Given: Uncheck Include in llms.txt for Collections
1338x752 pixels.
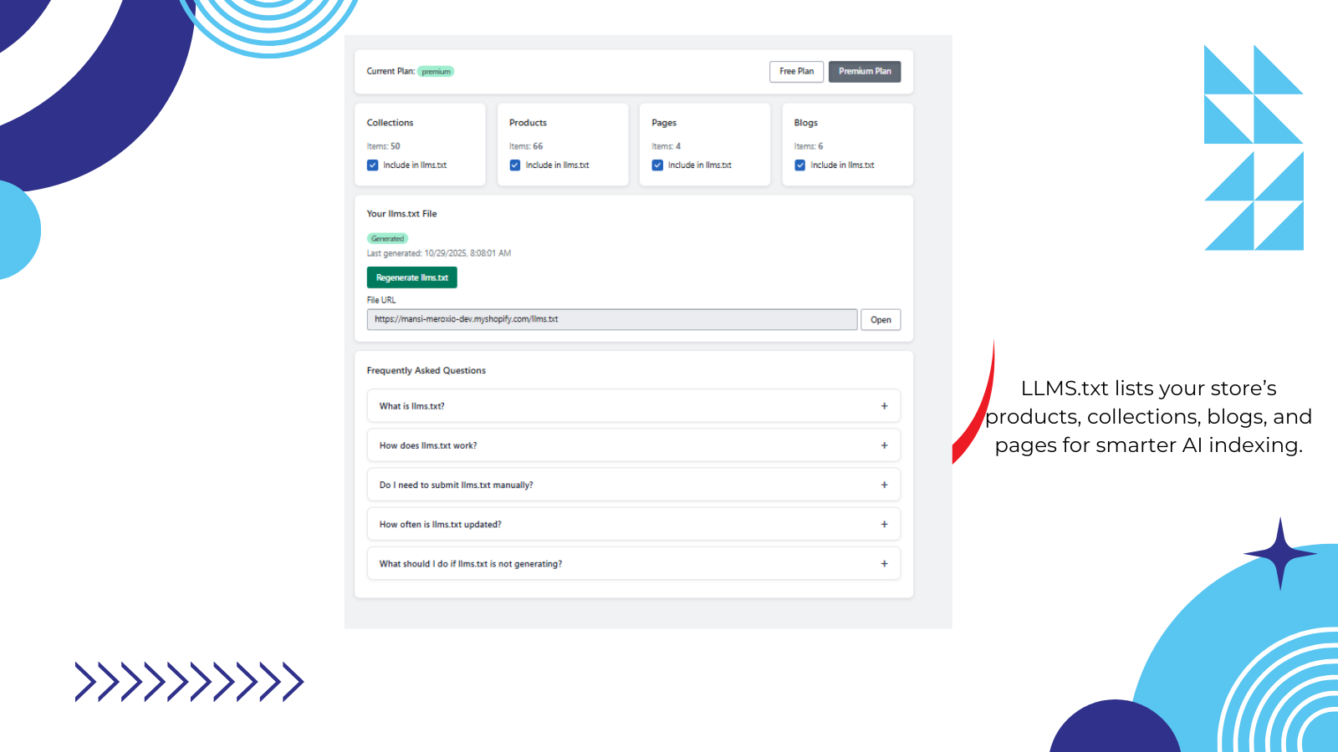Looking at the screenshot, I should [373, 165].
